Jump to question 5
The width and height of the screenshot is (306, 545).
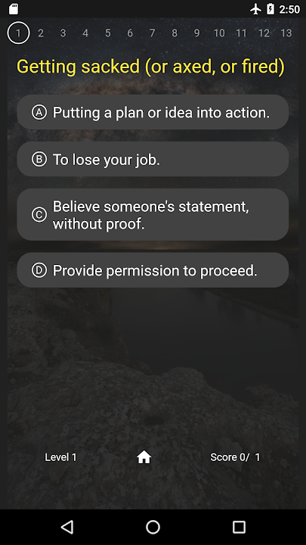click(107, 33)
